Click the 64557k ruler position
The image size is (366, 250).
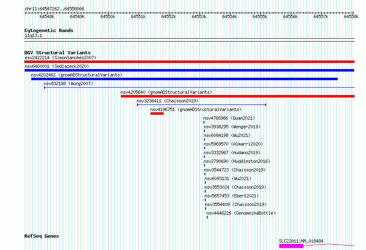321,16
